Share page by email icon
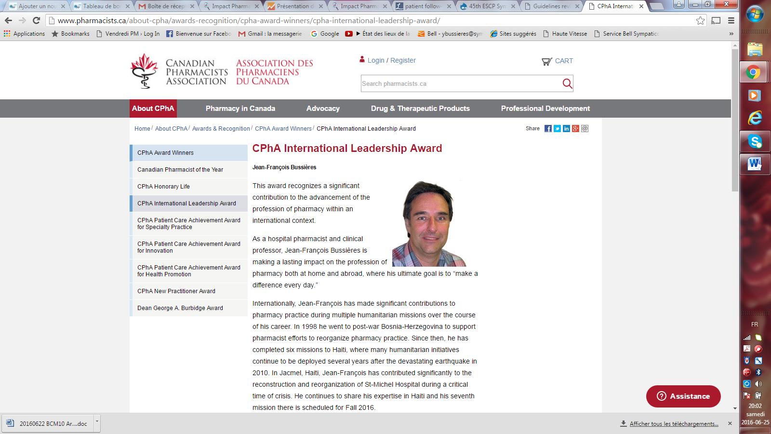 [x=585, y=129]
